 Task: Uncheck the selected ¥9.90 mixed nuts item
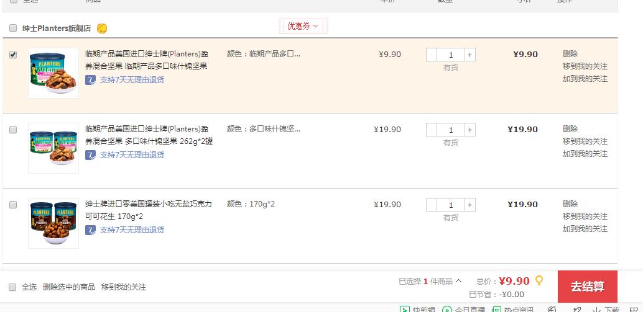click(x=13, y=55)
